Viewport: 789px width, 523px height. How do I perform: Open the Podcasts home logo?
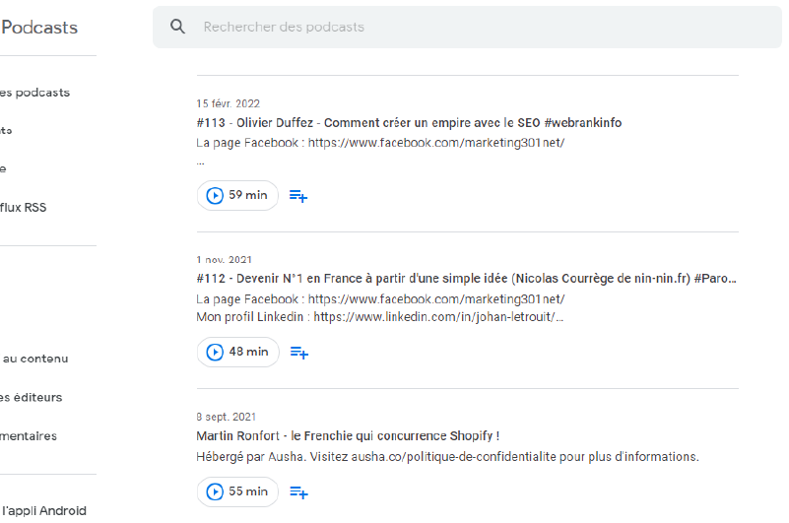(x=39, y=28)
